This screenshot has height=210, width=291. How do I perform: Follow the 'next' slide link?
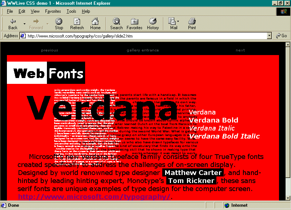240,50
